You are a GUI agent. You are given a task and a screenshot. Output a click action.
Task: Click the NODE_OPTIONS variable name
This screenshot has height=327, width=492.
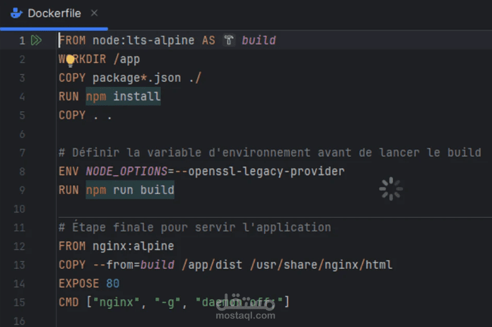pyautogui.click(x=126, y=171)
